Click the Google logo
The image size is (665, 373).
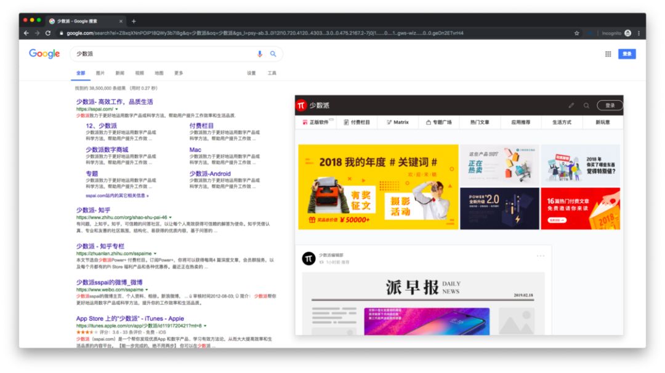click(x=44, y=54)
